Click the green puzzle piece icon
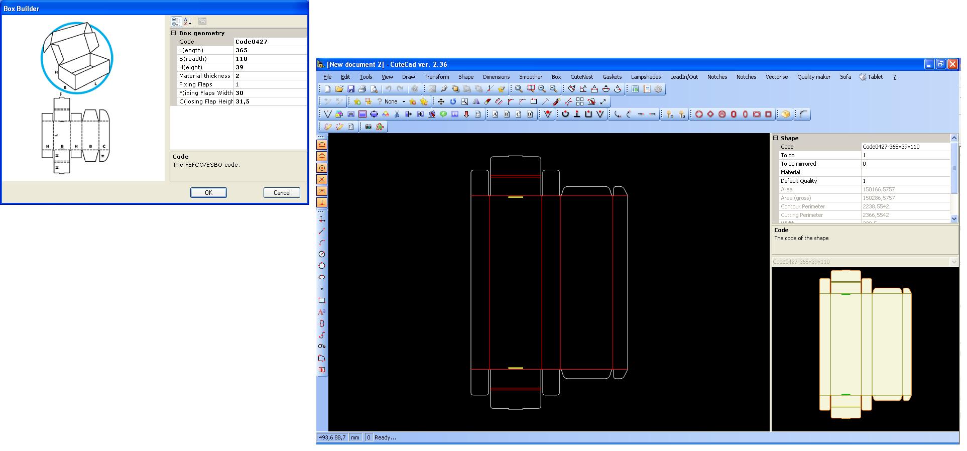The width and height of the screenshot is (967, 451). point(380,127)
